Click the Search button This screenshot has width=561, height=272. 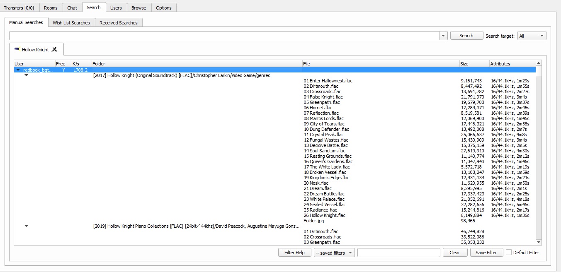466,36
